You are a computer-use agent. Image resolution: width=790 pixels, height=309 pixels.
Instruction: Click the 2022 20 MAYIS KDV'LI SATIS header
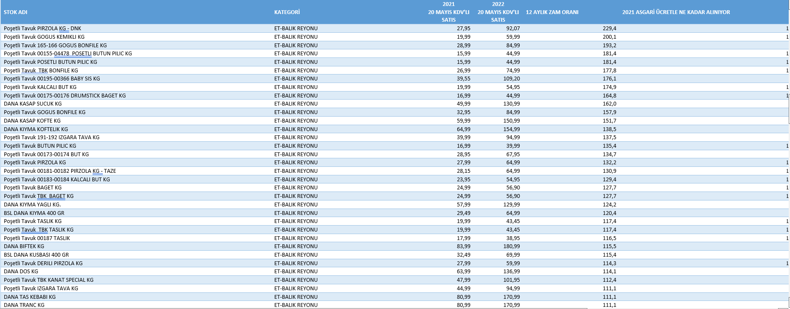pyautogui.click(x=498, y=12)
